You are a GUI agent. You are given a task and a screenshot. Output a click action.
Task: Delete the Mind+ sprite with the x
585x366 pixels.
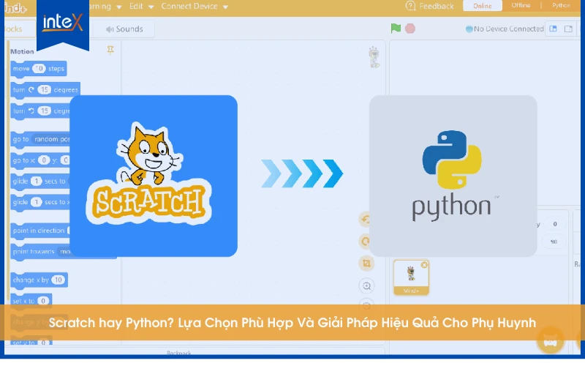pos(424,265)
